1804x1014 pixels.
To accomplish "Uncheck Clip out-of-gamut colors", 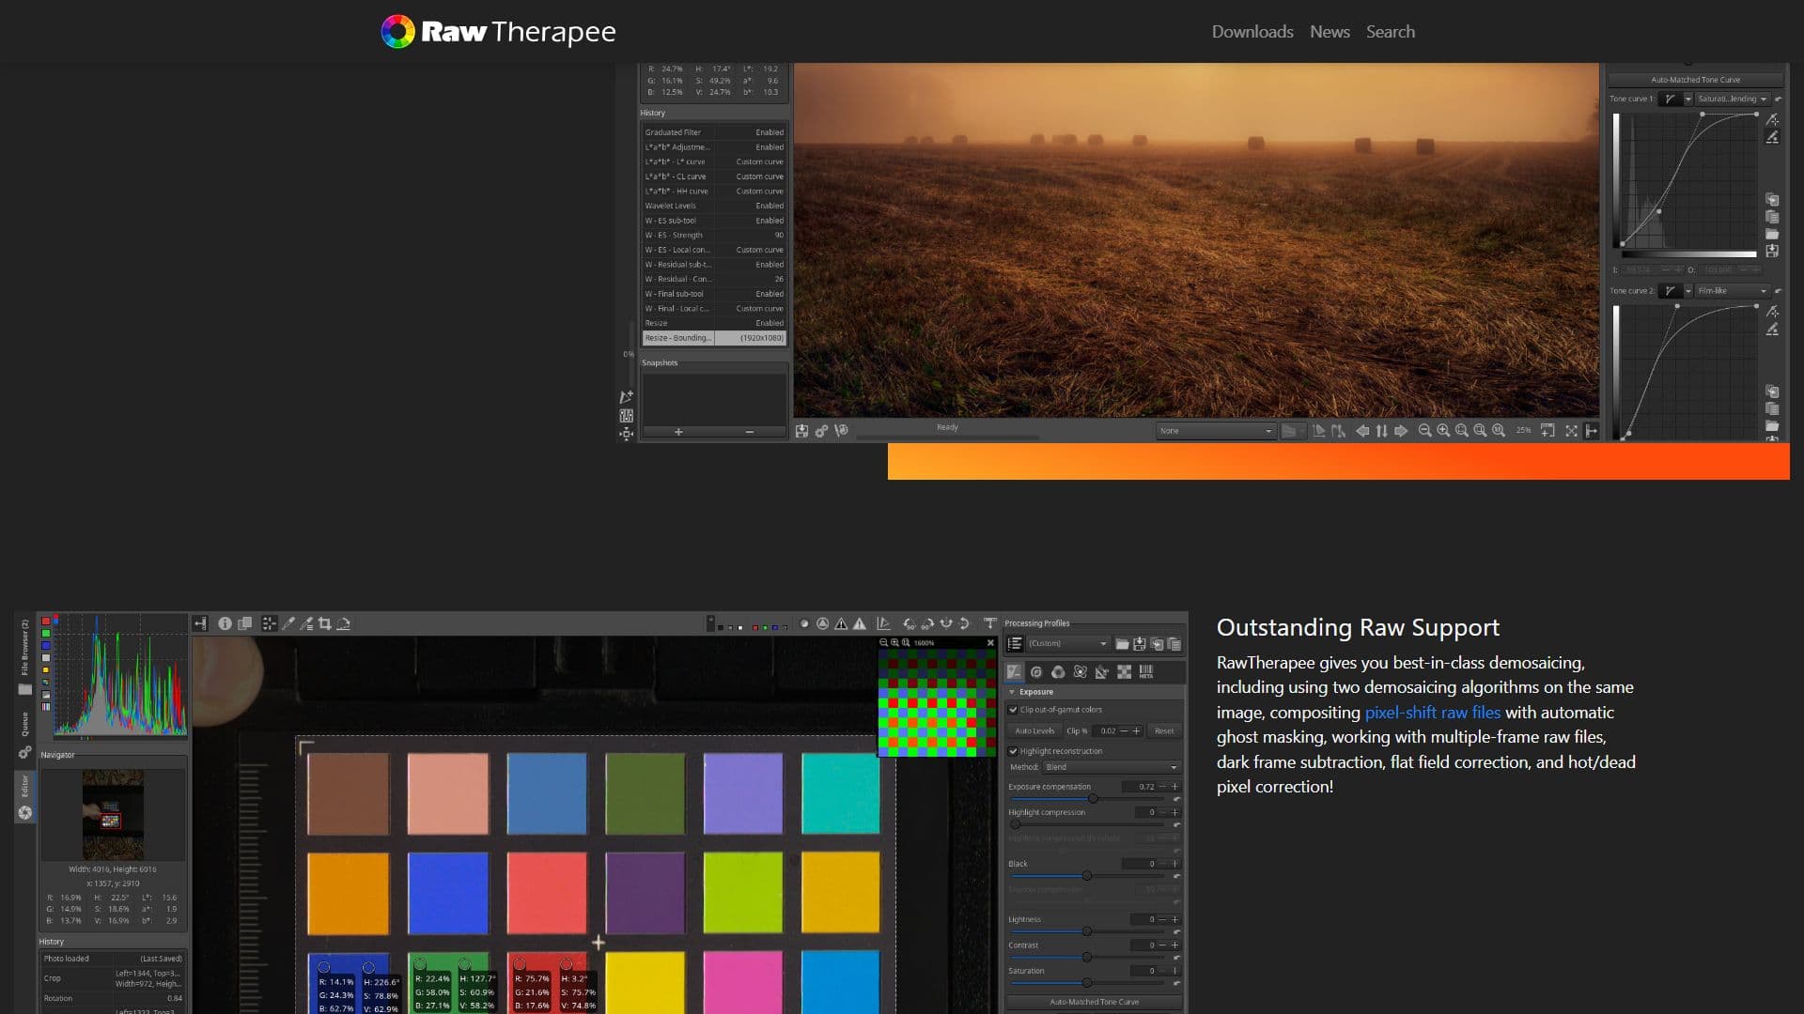I will pyautogui.click(x=1013, y=710).
